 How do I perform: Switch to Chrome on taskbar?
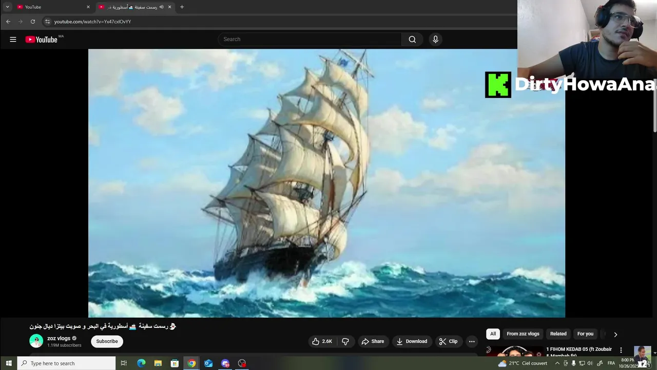click(x=191, y=363)
